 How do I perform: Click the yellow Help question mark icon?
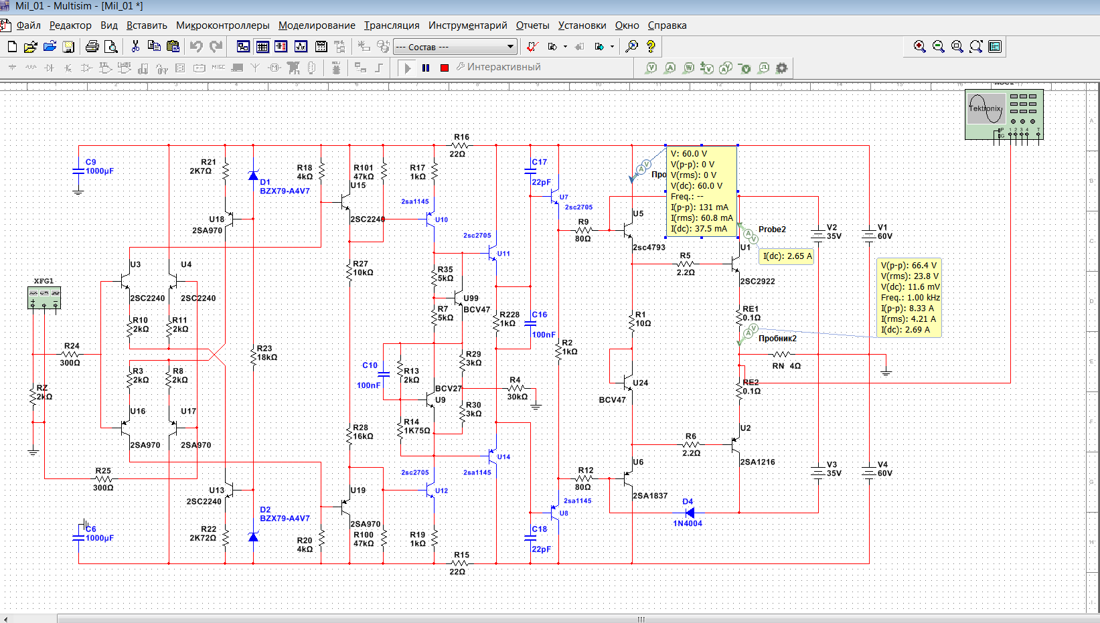click(x=650, y=47)
